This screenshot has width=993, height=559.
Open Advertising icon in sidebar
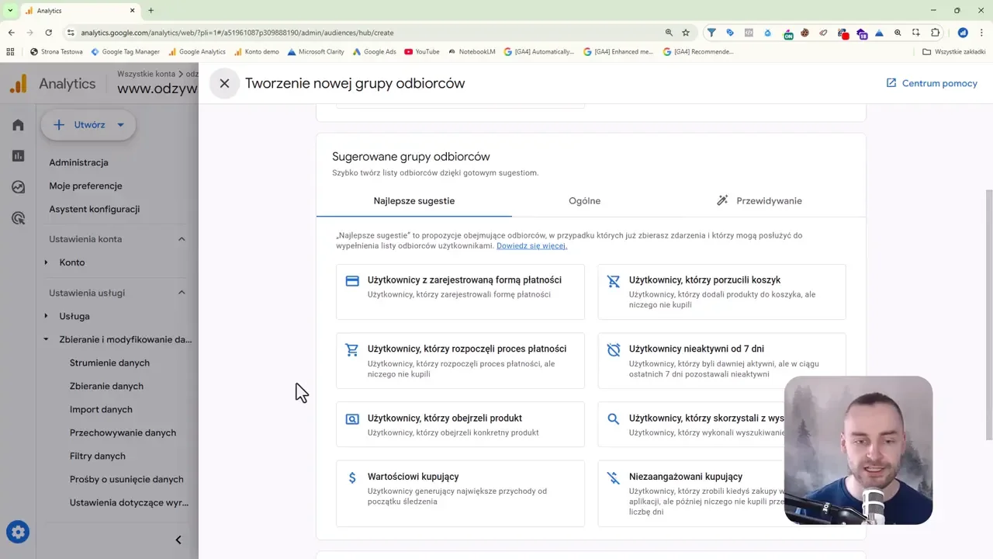(18, 218)
